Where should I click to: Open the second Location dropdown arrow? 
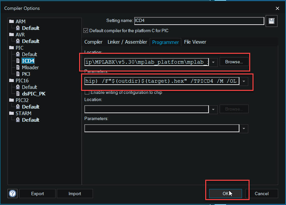pyautogui.click(x=213, y=110)
